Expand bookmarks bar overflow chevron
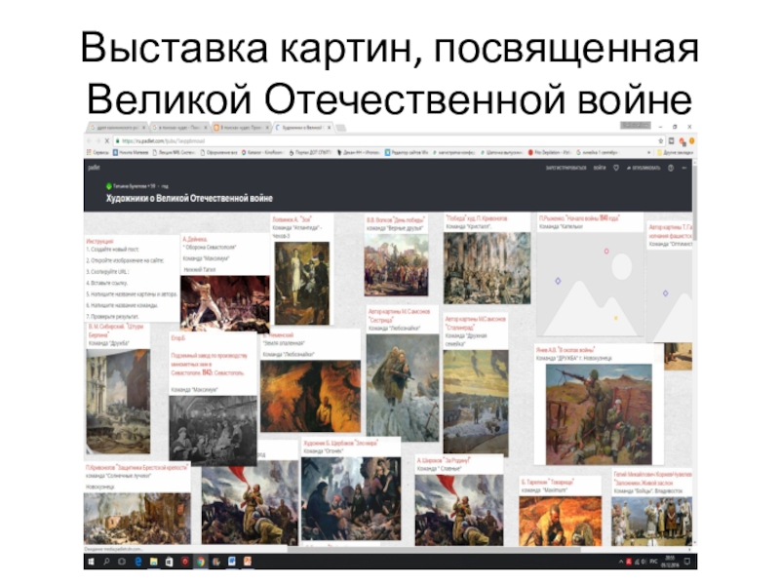The height and width of the screenshot is (585, 780). point(648,153)
